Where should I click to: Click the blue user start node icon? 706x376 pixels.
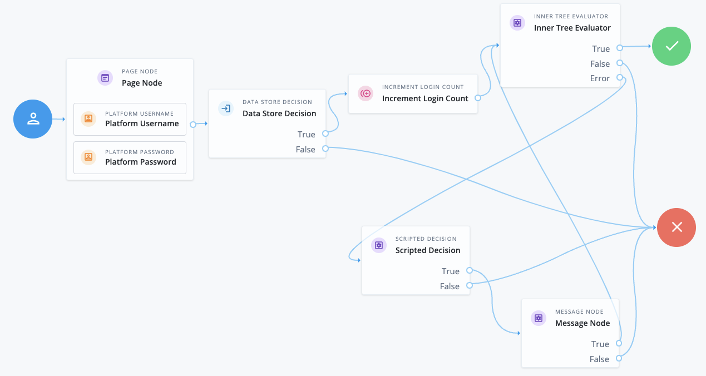pyautogui.click(x=32, y=119)
